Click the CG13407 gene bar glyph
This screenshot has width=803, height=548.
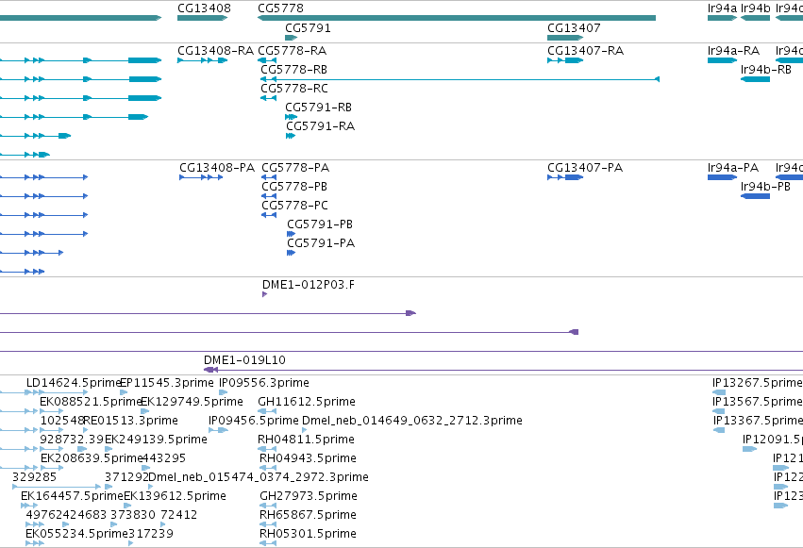click(565, 38)
